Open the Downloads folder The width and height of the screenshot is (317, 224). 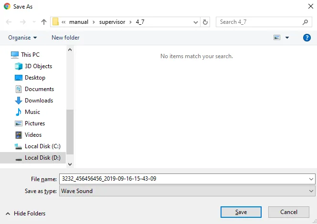[x=39, y=101]
